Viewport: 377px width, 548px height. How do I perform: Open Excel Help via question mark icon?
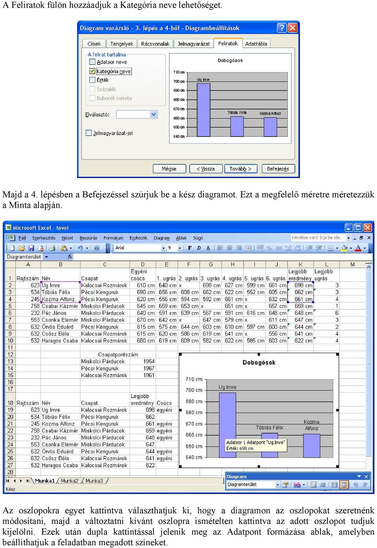coord(97,248)
